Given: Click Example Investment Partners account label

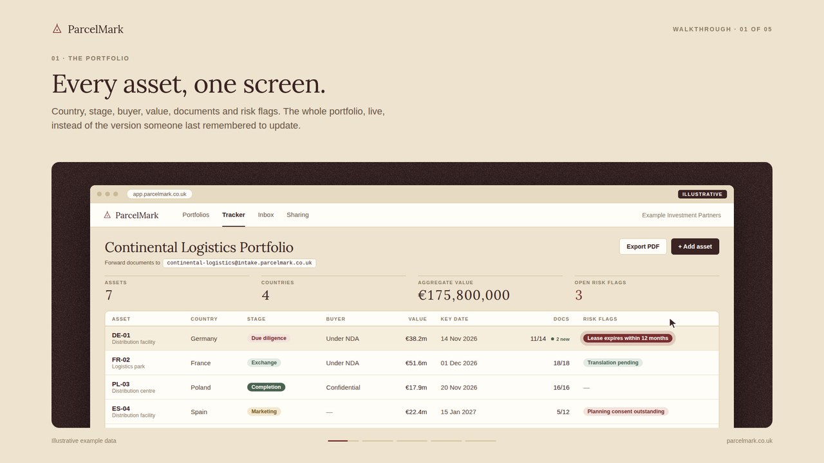Looking at the screenshot, I should (681, 215).
